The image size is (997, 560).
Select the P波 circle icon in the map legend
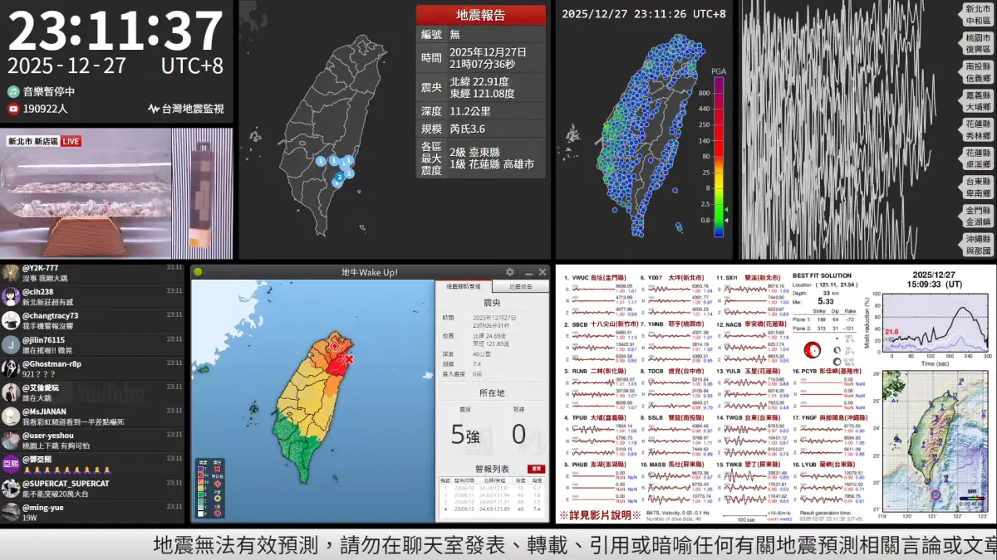point(217,499)
